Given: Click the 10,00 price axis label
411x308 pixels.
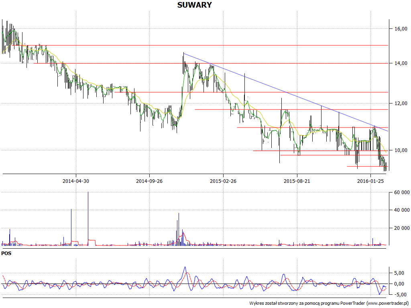Looking at the screenshot, I should tap(401, 150).
